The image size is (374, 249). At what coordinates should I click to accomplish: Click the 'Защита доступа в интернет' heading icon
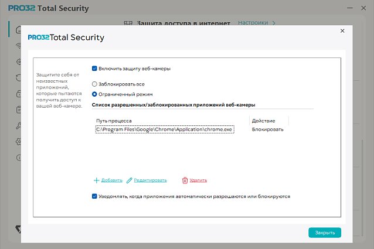128,23
